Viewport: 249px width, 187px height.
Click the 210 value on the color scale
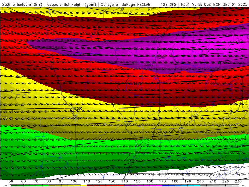213,181
